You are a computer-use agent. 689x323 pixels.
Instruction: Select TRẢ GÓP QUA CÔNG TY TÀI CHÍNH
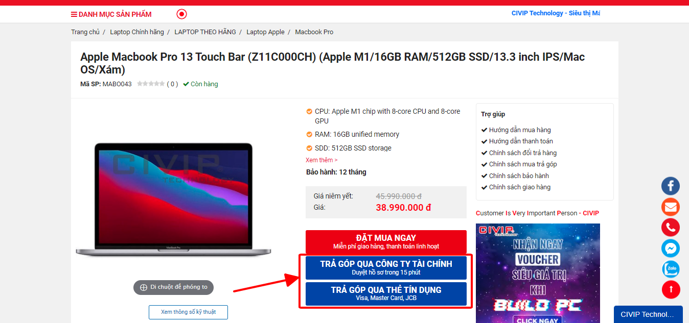point(386,267)
